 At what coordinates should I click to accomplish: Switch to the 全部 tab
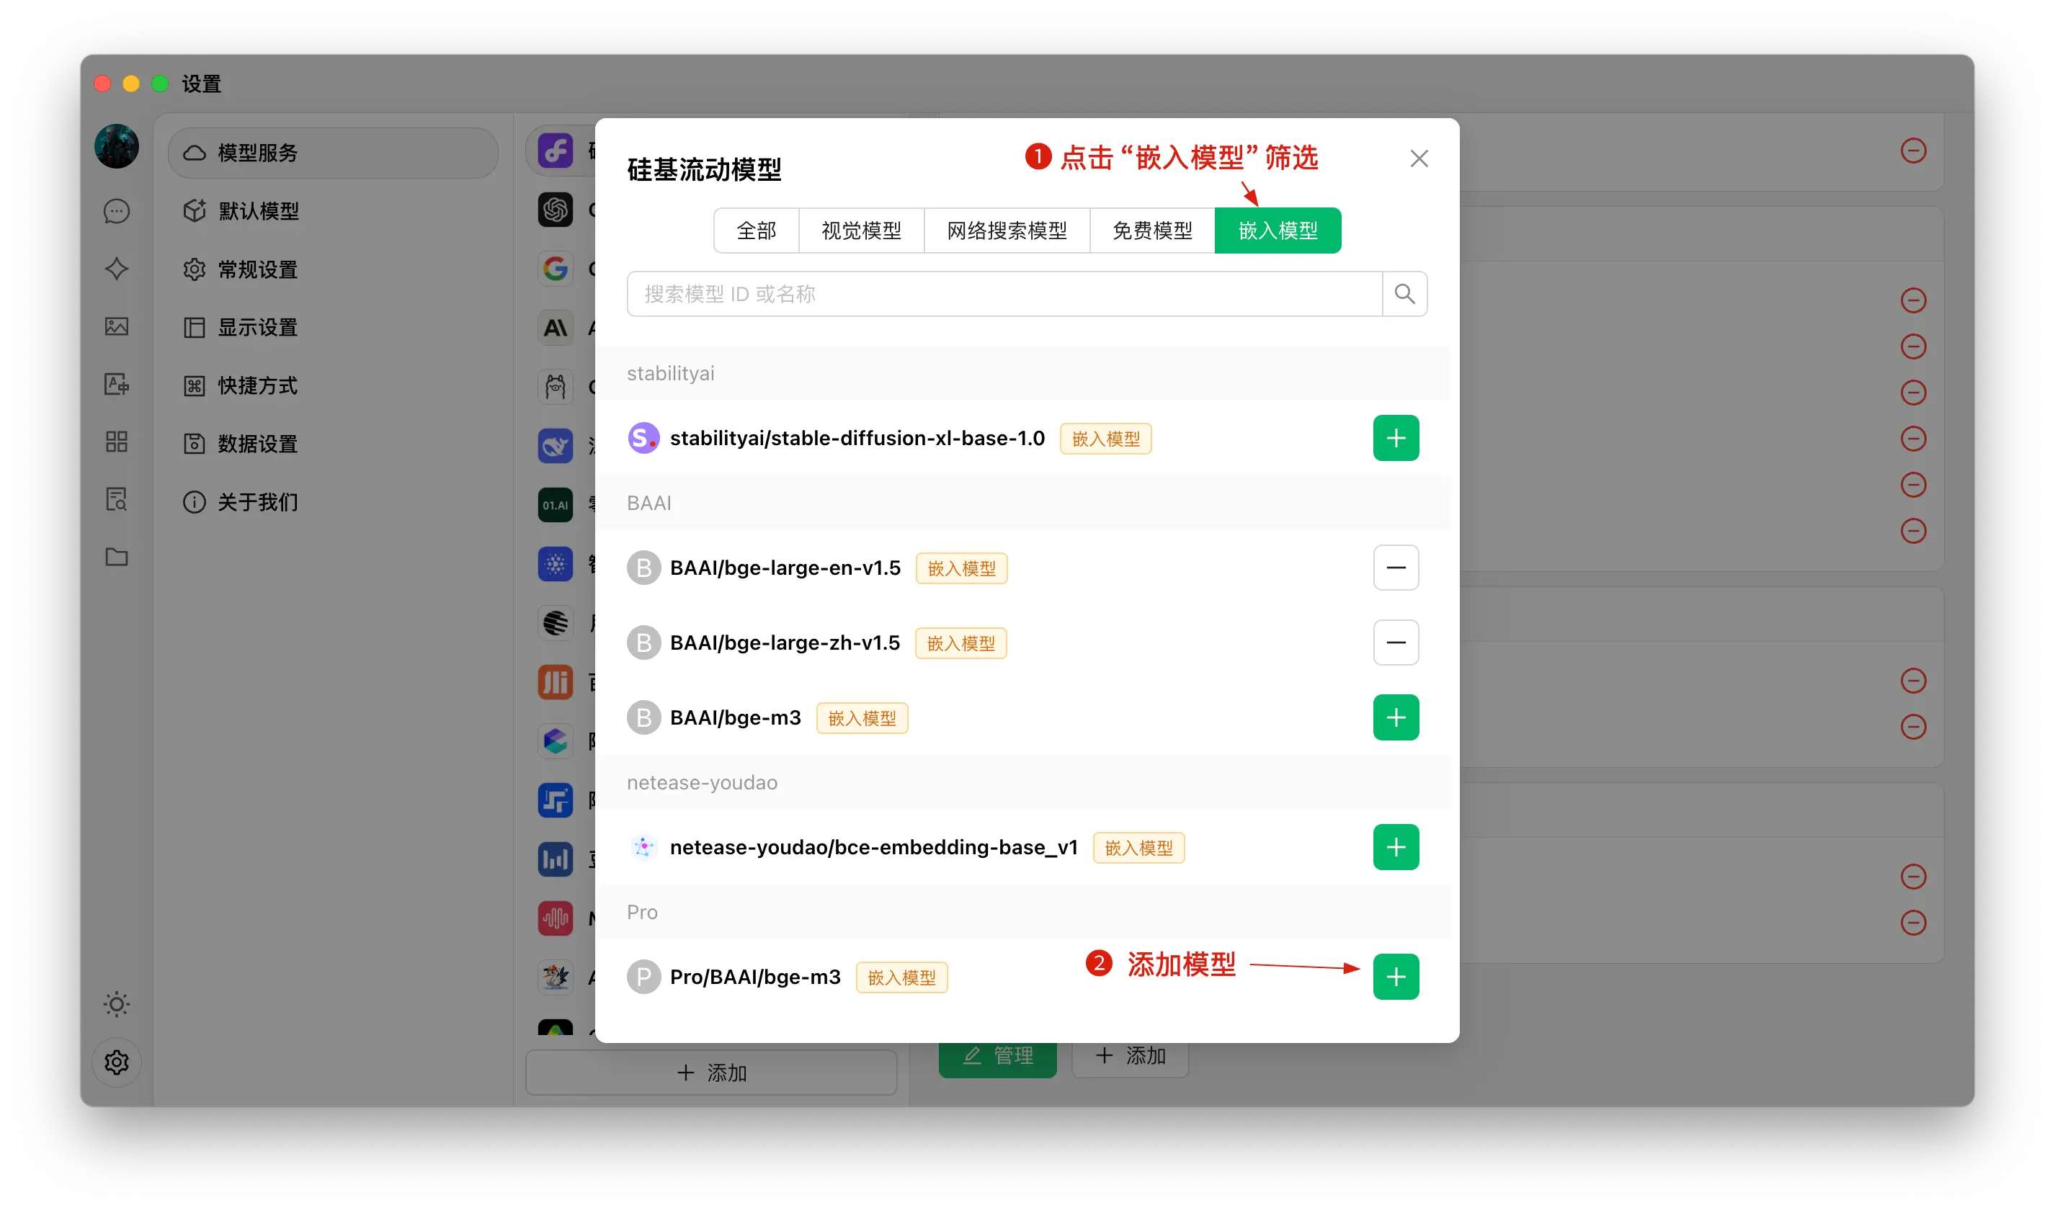coord(756,230)
